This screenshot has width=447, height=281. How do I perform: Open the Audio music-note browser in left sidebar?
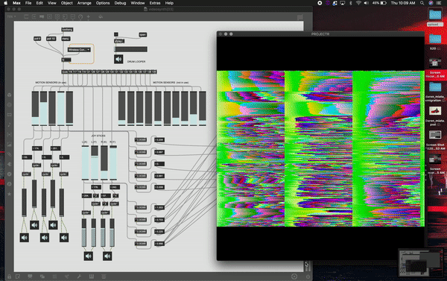pos(9,124)
